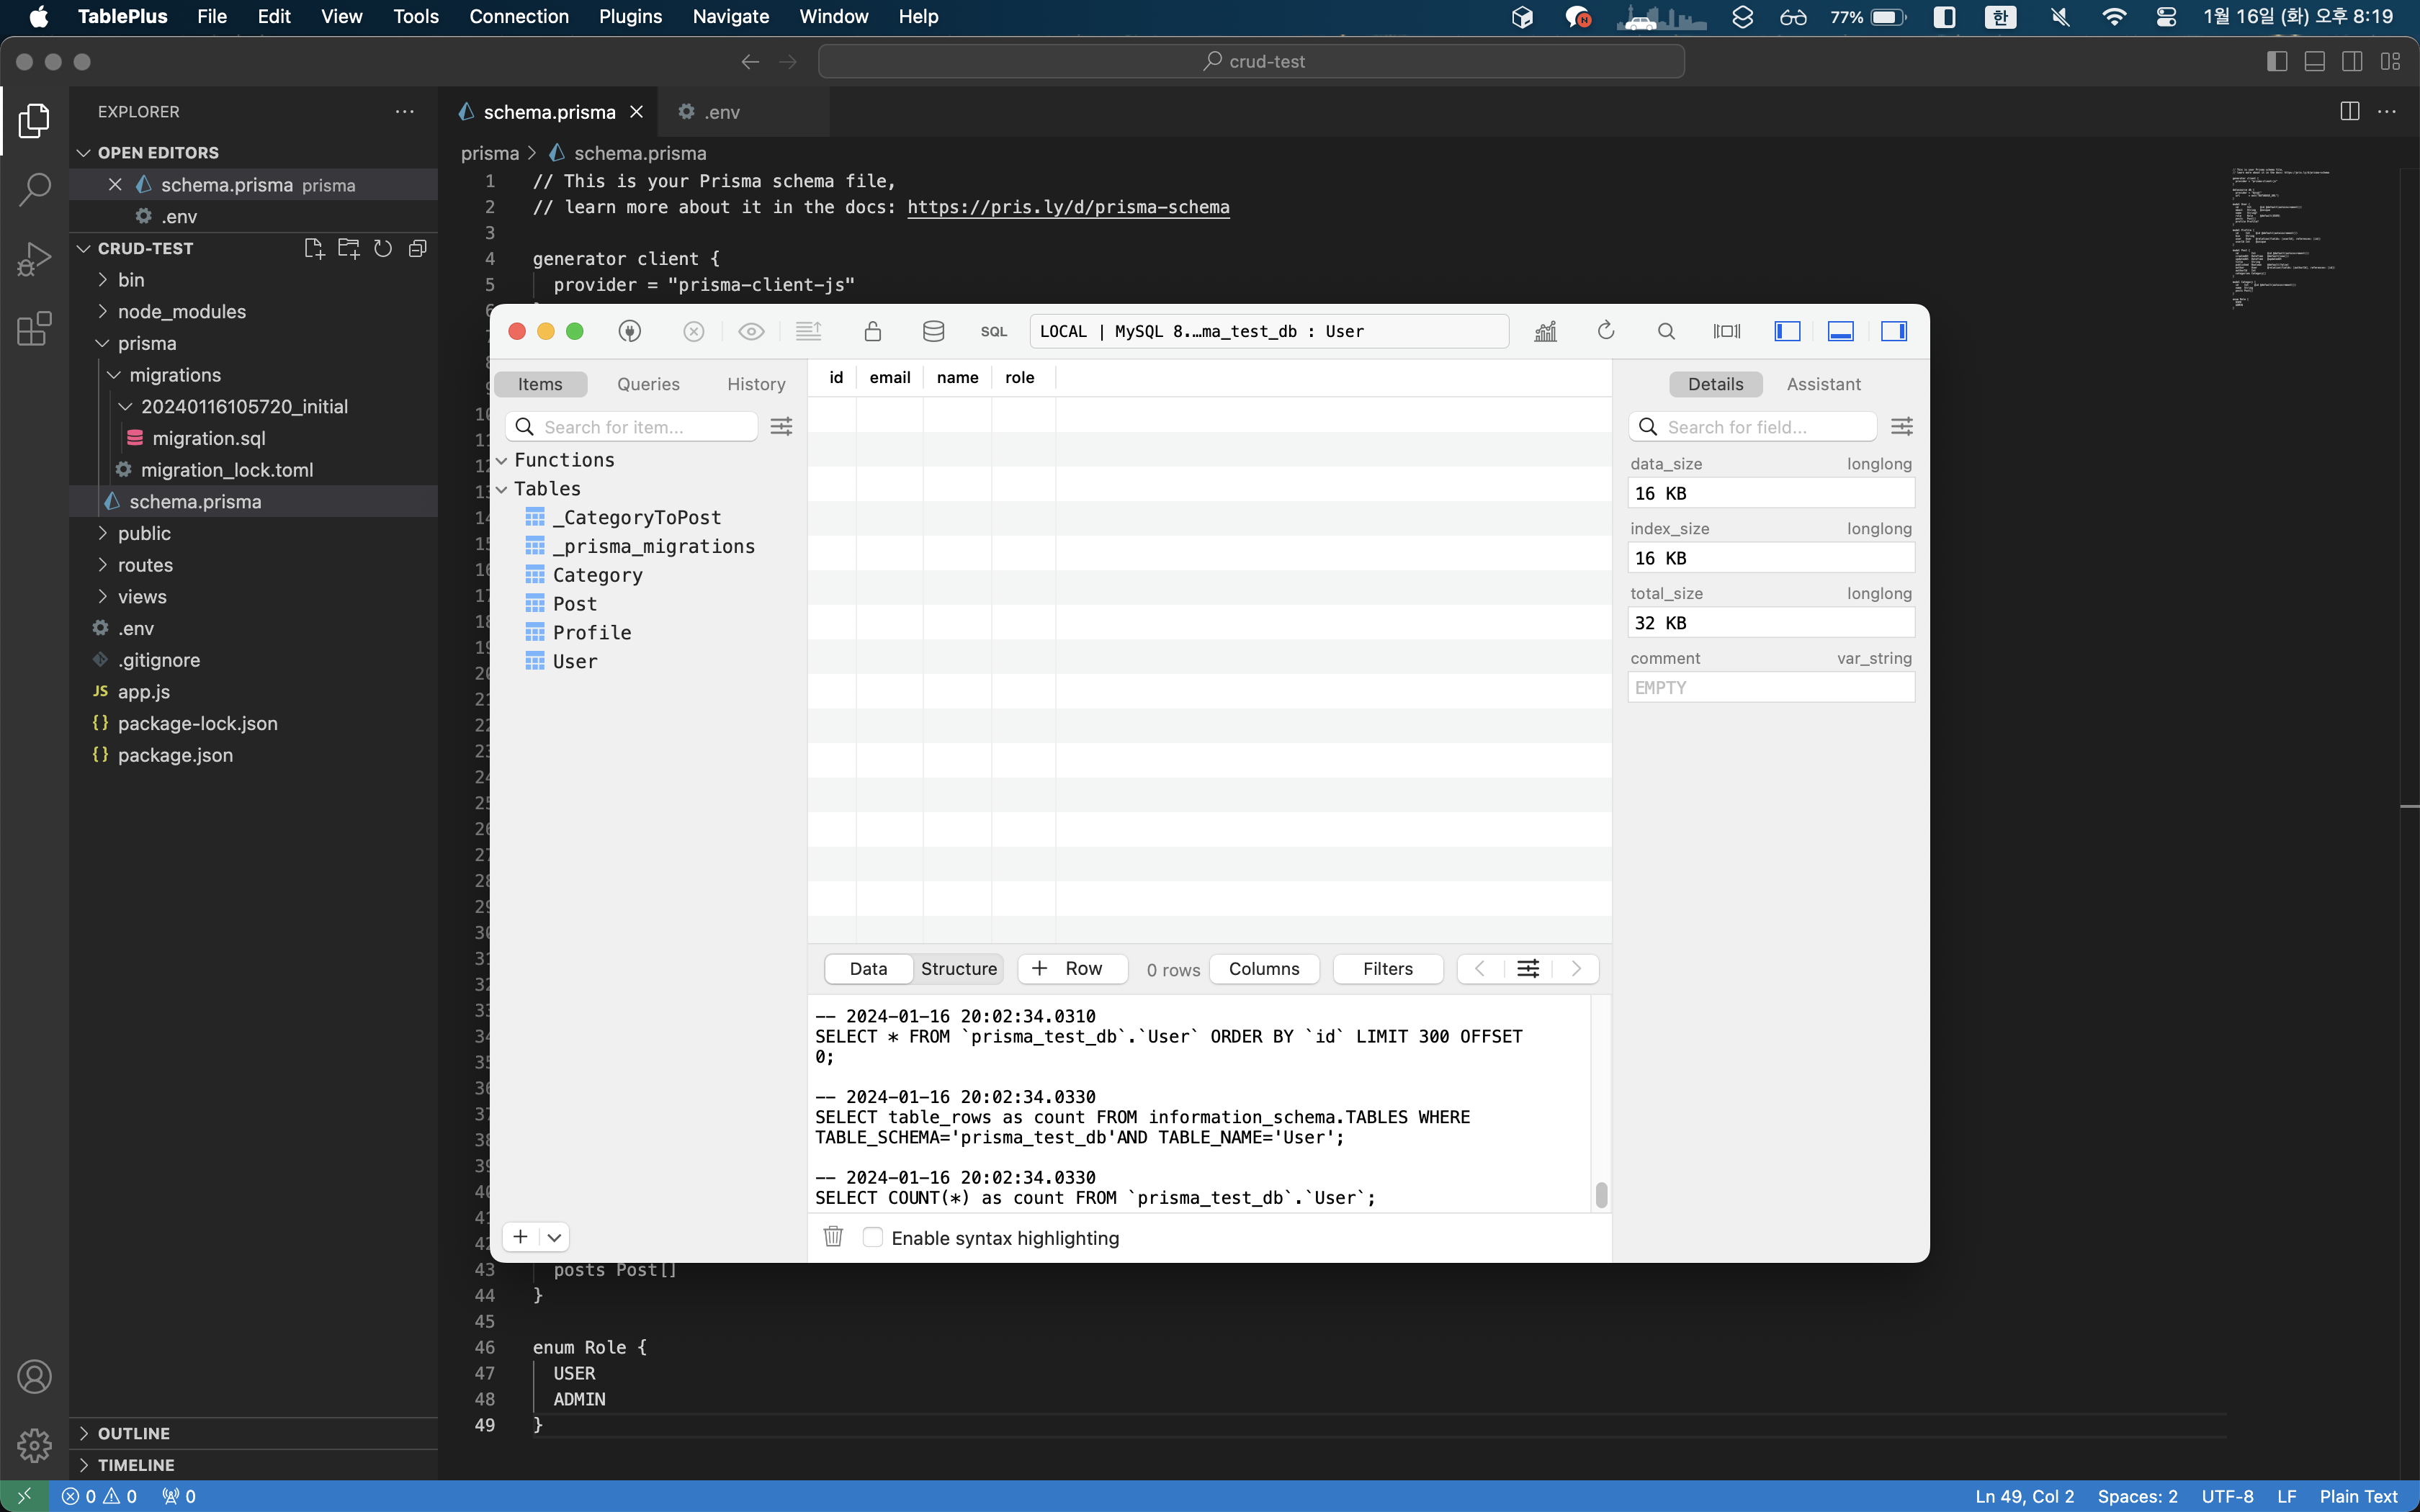Click the Search for item field
This screenshot has height=1512, width=2420.
pos(645,427)
